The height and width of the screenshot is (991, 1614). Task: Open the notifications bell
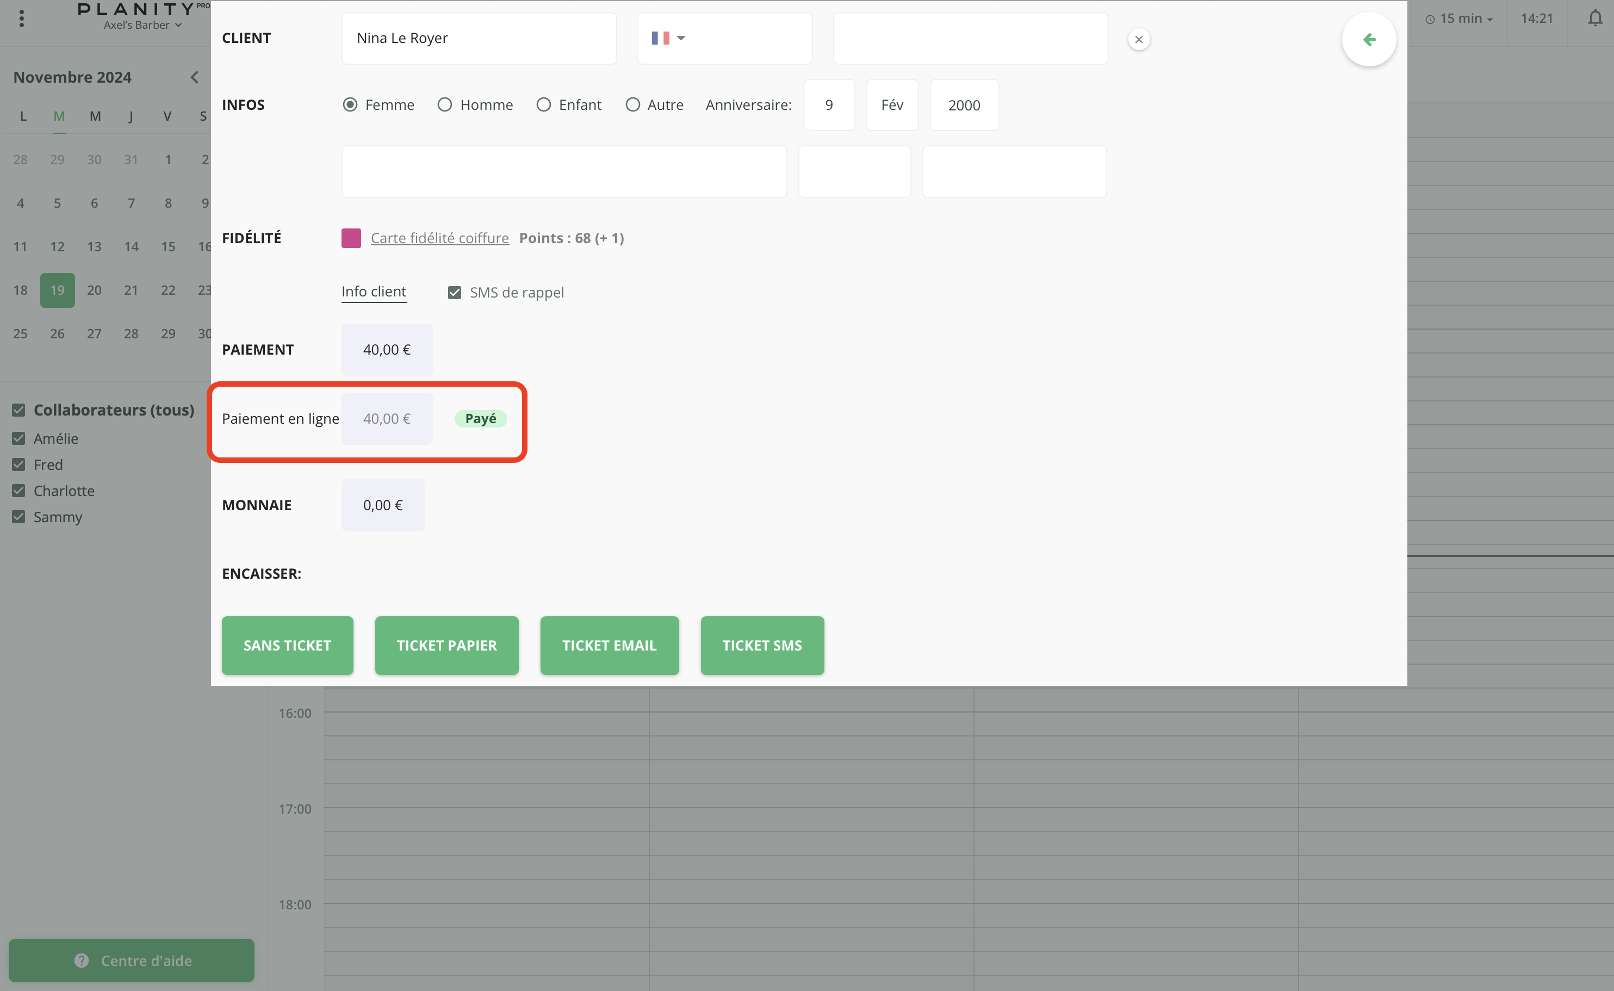[x=1594, y=18]
